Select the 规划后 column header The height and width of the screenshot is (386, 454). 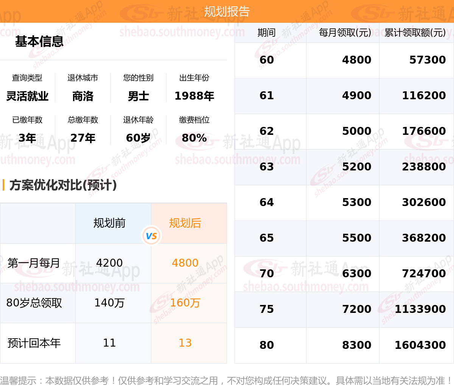point(185,223)
